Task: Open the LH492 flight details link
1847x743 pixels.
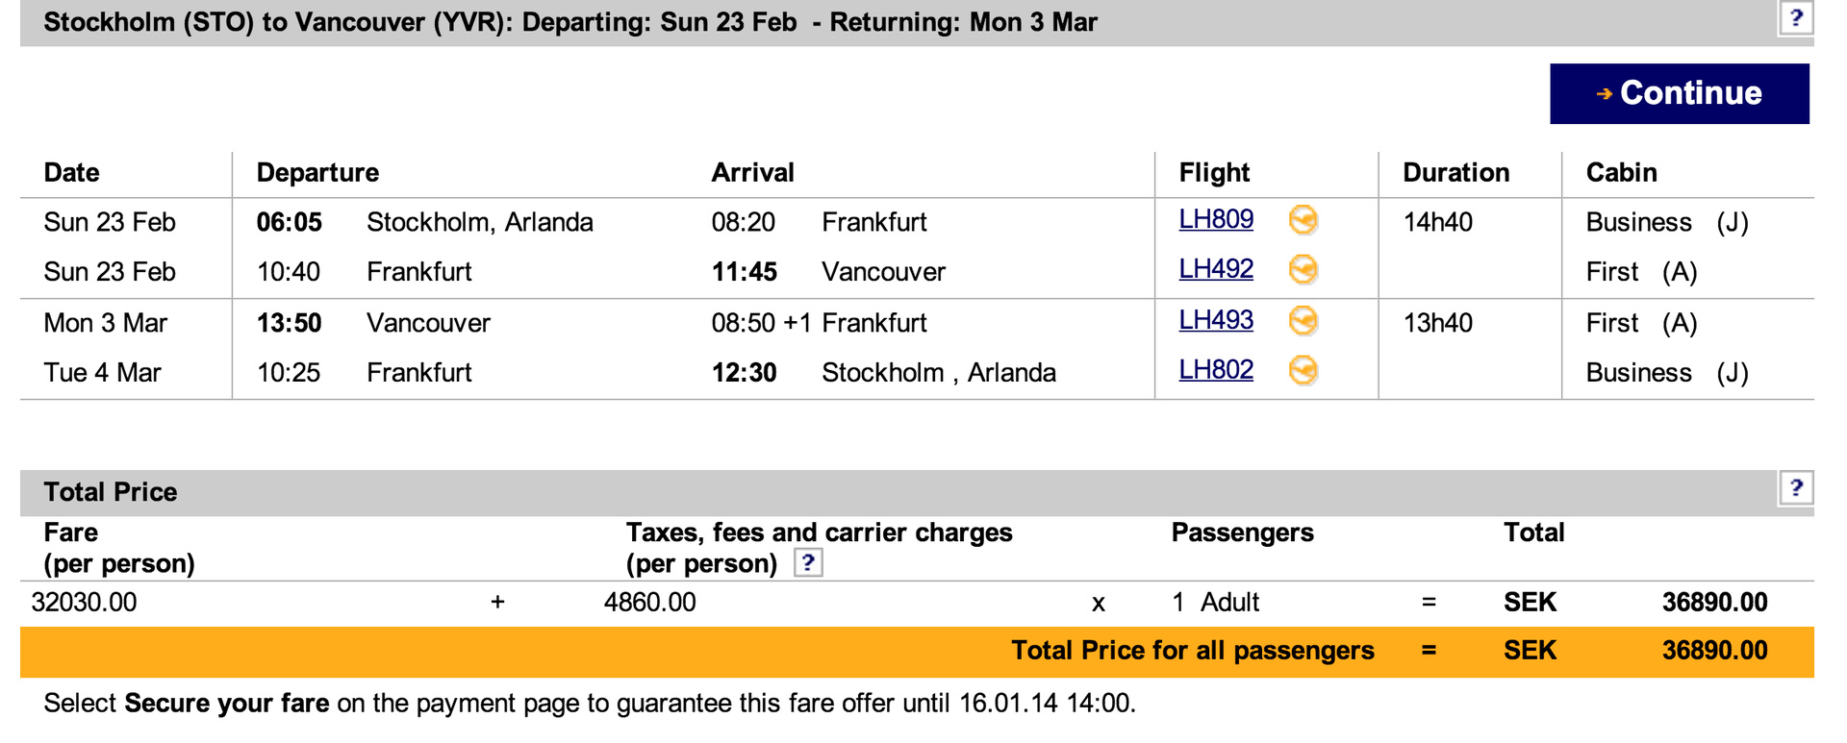Action: [x=1216, y=270]
